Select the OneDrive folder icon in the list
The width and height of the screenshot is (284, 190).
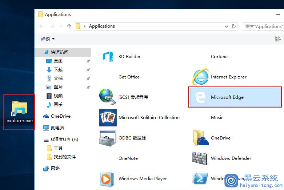[201, 138]
